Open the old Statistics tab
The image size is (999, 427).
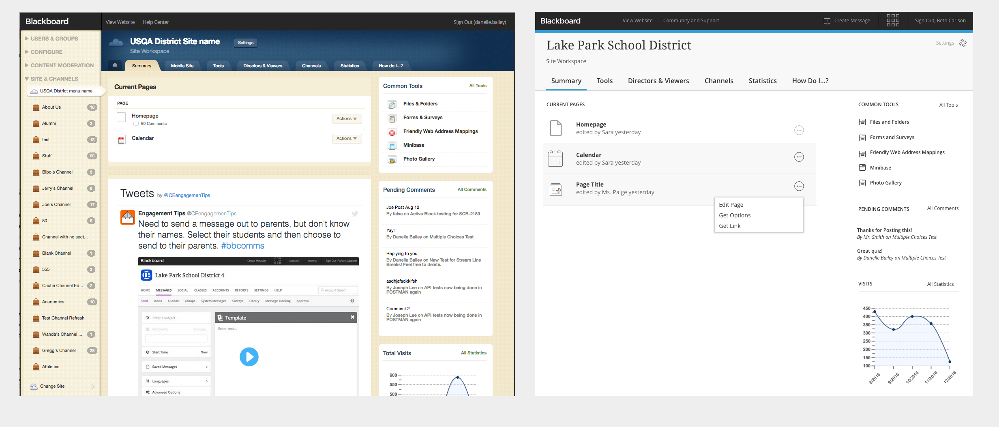(349, 66)
